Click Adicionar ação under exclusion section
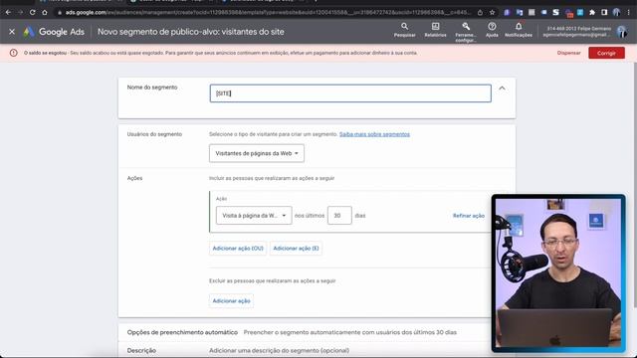Screen dimensions: 637x358 [x=231, y=301]
